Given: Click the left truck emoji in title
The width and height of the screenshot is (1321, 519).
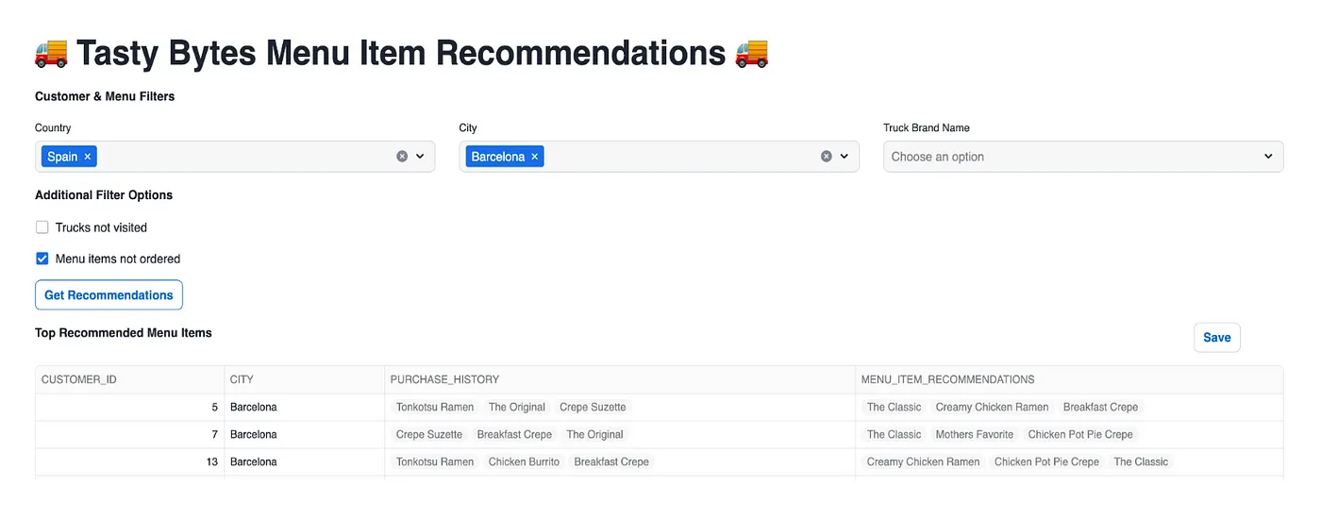Looking at the screenshot, I should (x=51, y=53).
